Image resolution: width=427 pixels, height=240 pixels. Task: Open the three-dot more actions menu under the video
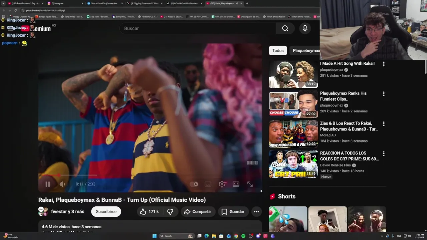click(257, 212)
